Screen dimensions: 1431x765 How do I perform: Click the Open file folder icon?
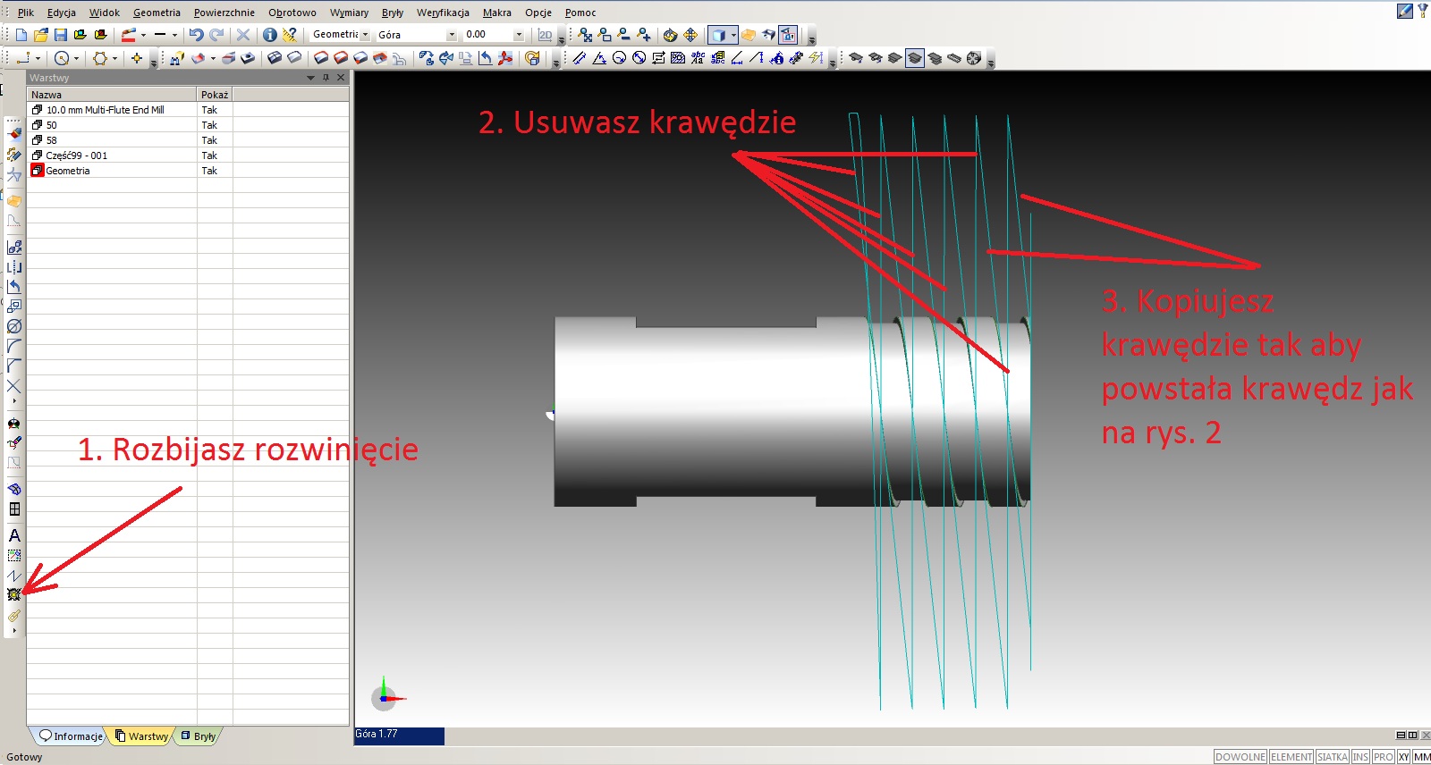41,35
